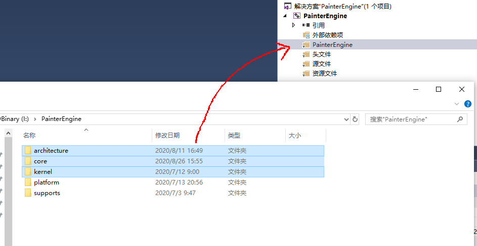Screen dimensions: 477x246
Task: Select the supports folder name
Action: [47, 193]
